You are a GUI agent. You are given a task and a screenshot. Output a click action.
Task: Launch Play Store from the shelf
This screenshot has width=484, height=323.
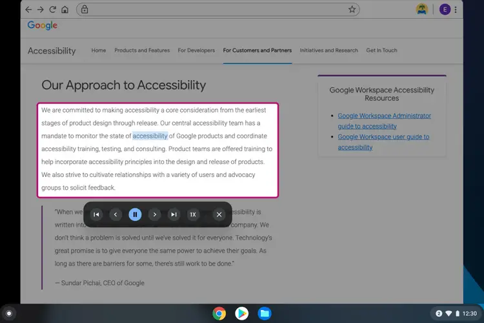pyautogui.click(x=242, y=313)
